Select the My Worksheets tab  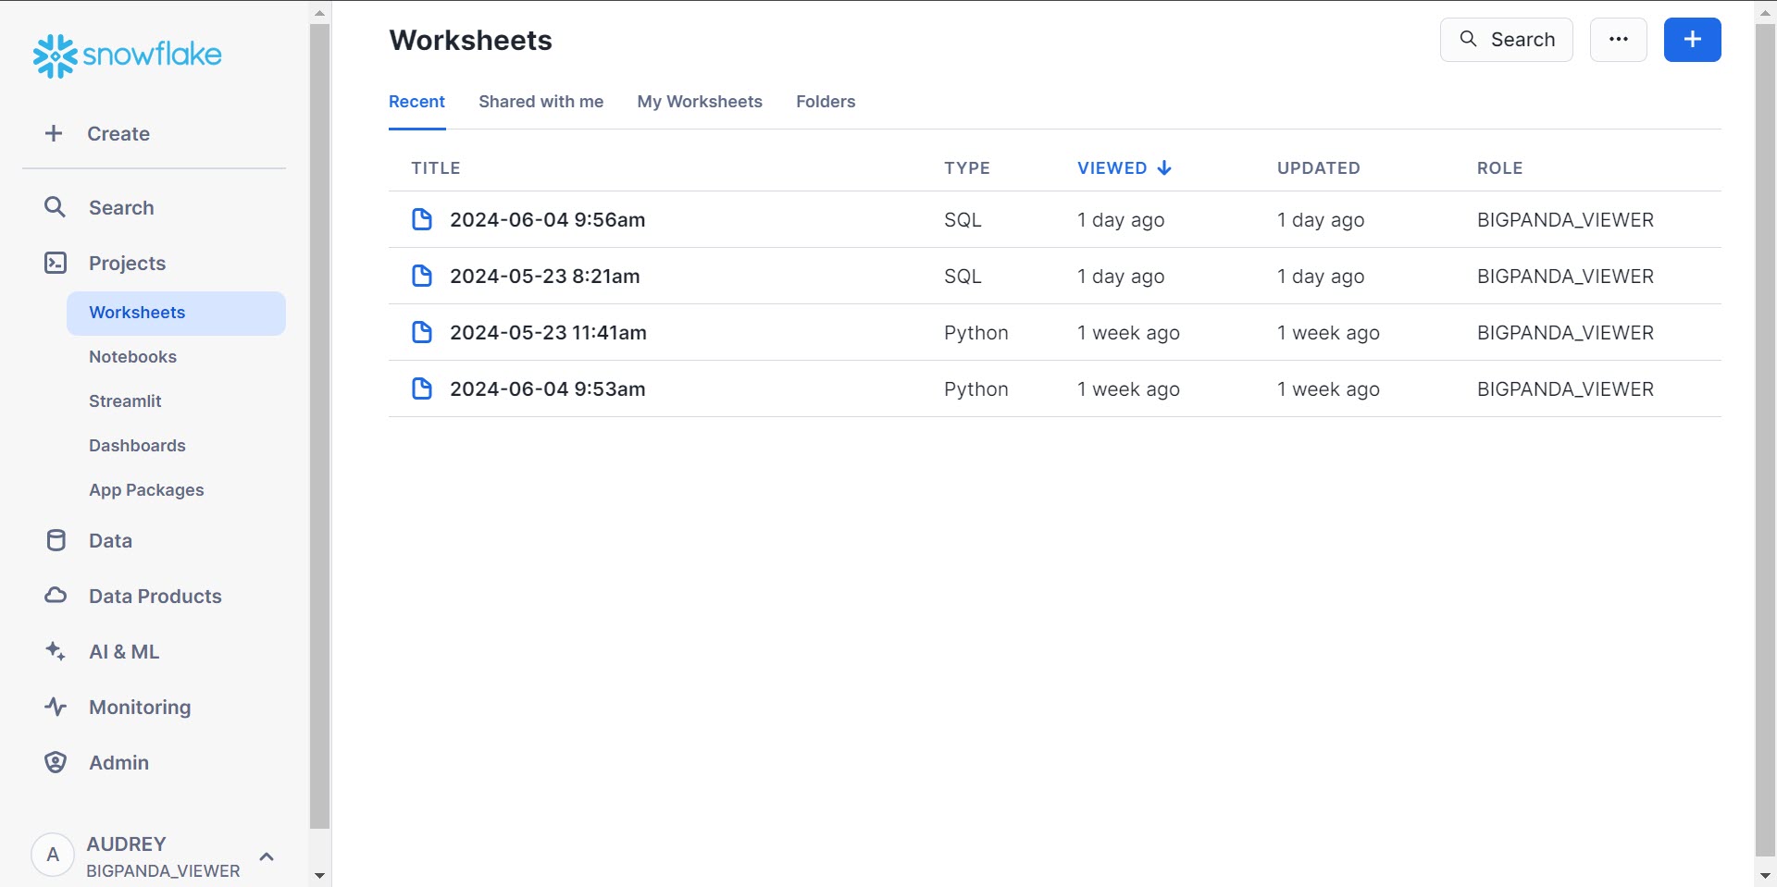pyautogui.click(x=700, y=102)
